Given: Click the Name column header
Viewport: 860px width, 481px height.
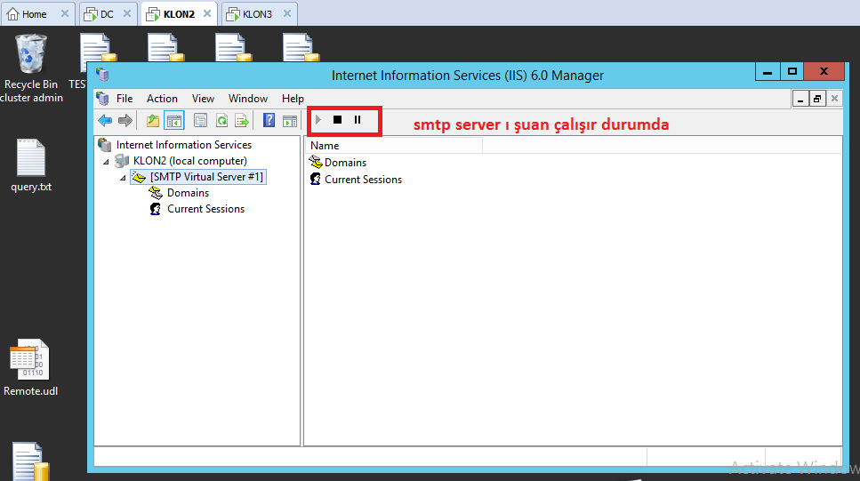Looking at the screenshot, I should (393, 145).
